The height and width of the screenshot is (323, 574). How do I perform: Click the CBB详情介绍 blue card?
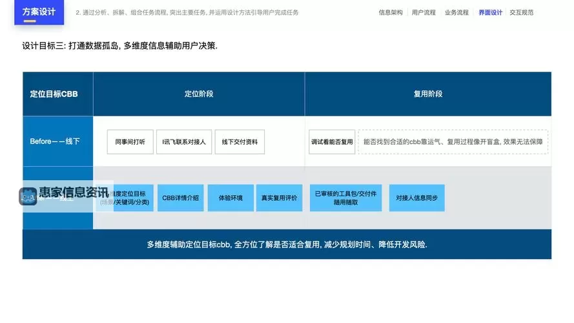click(181, 198)
